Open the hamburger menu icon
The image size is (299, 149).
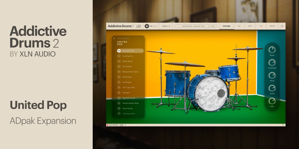click(x=282, y=26)
